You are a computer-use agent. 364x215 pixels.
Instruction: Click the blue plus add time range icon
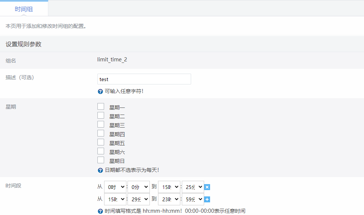tap(207, 199)
